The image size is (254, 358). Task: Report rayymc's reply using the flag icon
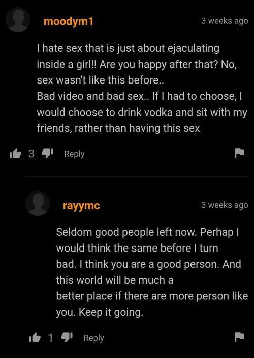click(x=239, y=337)
